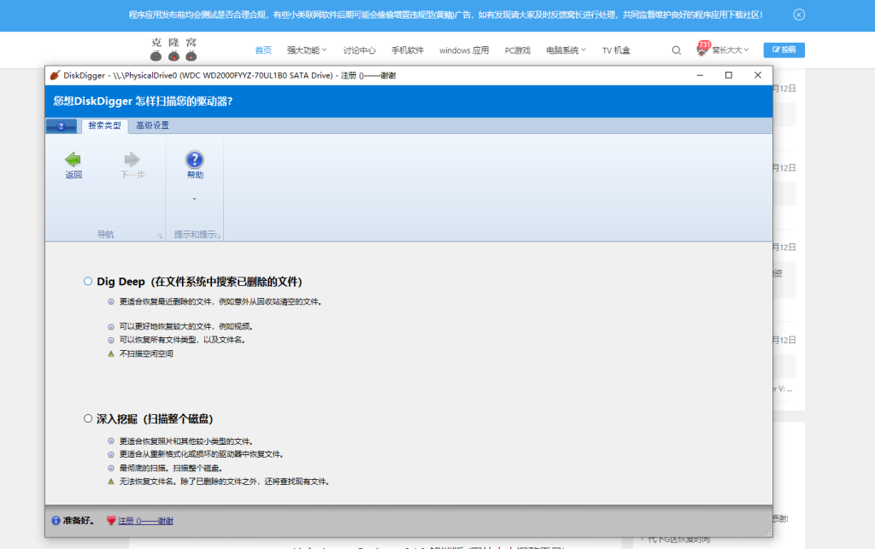Viewport: 875px width, 549px height.
Task: Expand the 窝长大大 user menu
Action: pos(731,50)
